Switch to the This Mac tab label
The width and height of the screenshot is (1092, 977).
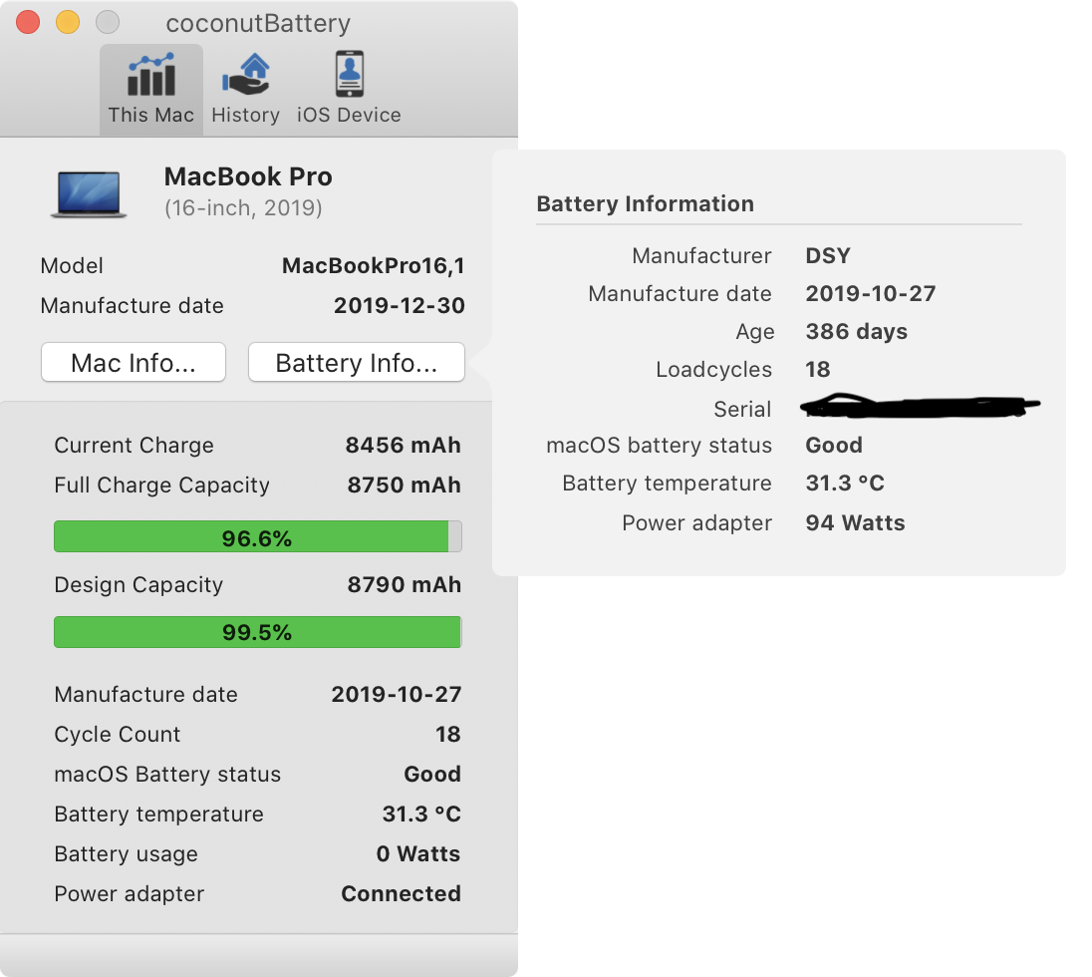(151, 115)
